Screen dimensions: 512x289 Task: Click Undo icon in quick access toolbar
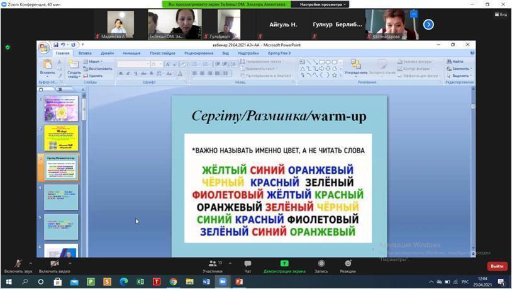point(63,45)
